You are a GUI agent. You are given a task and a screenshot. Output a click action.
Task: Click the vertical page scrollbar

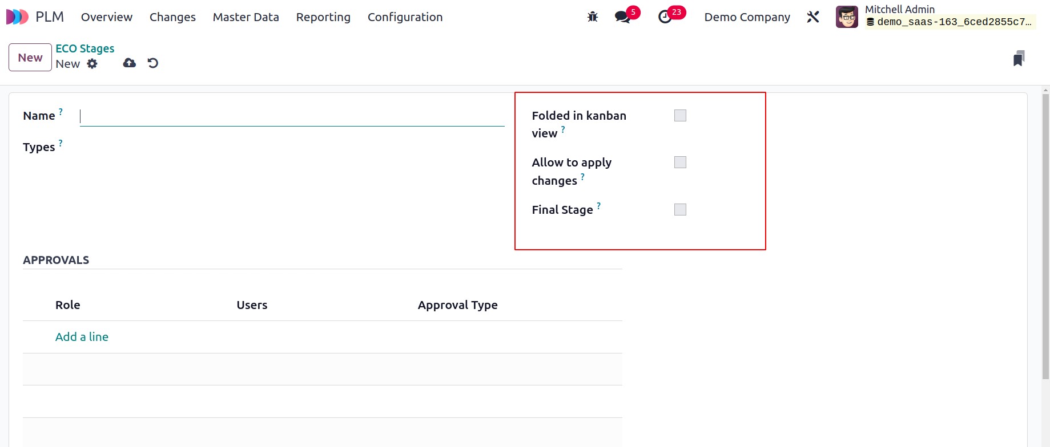click(1045, 236)
